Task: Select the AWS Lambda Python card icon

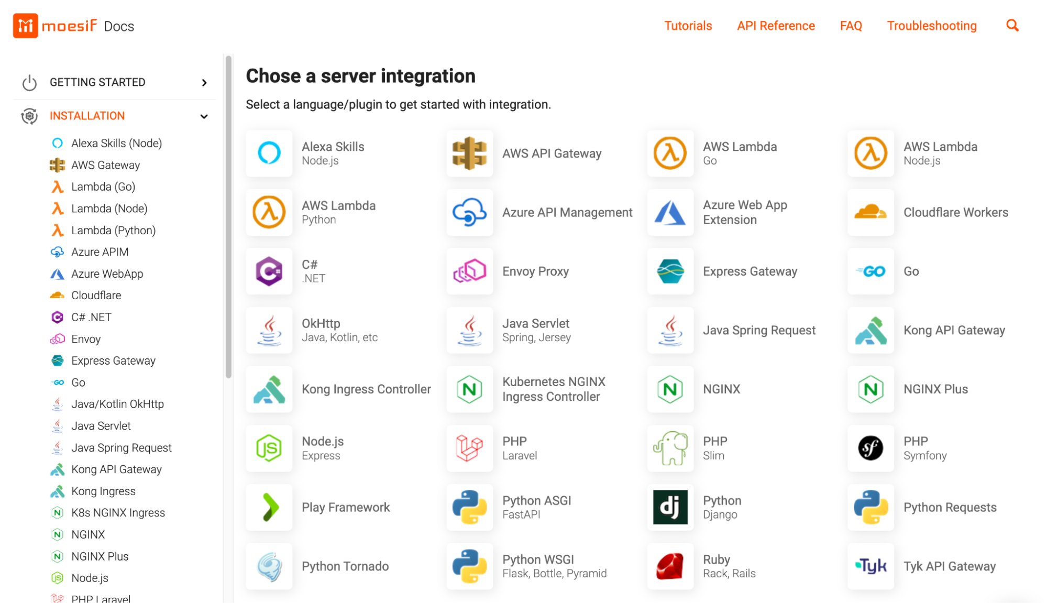Action: coord(269,212)
